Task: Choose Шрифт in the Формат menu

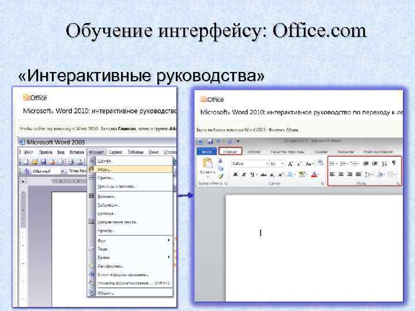Action: [130, 161]
